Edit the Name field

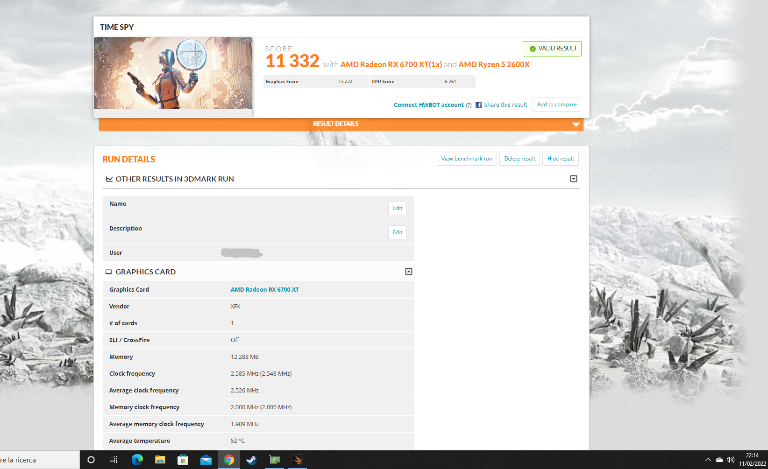pos(398,208)
